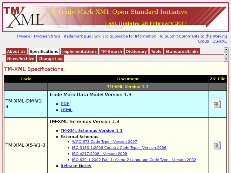This screenshot has height=173, width=231.
Task: Open To Submit Comments to the Working Group link
Action: coord(193,36)
